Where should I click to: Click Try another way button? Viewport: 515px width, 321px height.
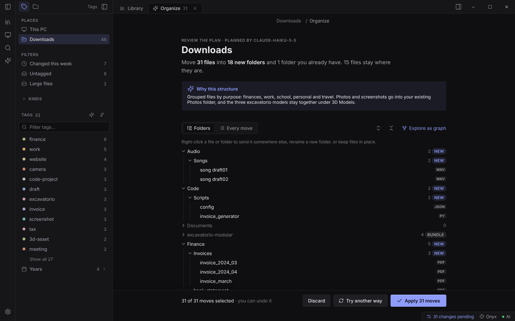click(x=360, y=301)
